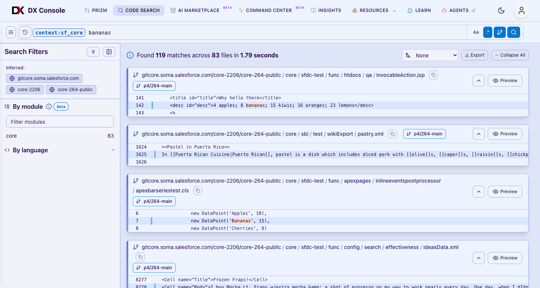Click the bananas search query field
This screenshot has height=288, width=540.
(276, 33)
